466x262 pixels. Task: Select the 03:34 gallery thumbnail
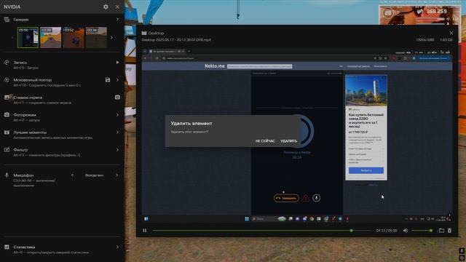click(96, 37)
